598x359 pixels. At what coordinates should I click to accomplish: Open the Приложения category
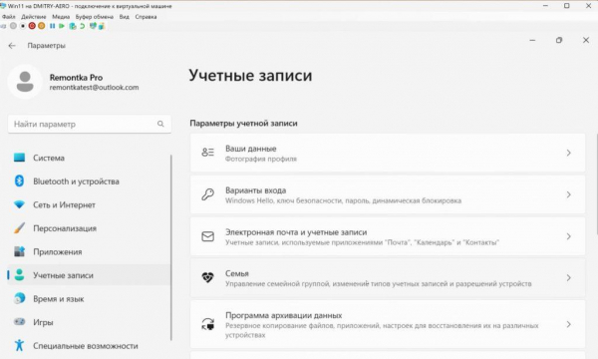(x=89, y=251)
